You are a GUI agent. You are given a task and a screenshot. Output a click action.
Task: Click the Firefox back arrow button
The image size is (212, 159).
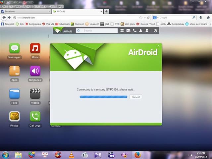tap(4, 18)
